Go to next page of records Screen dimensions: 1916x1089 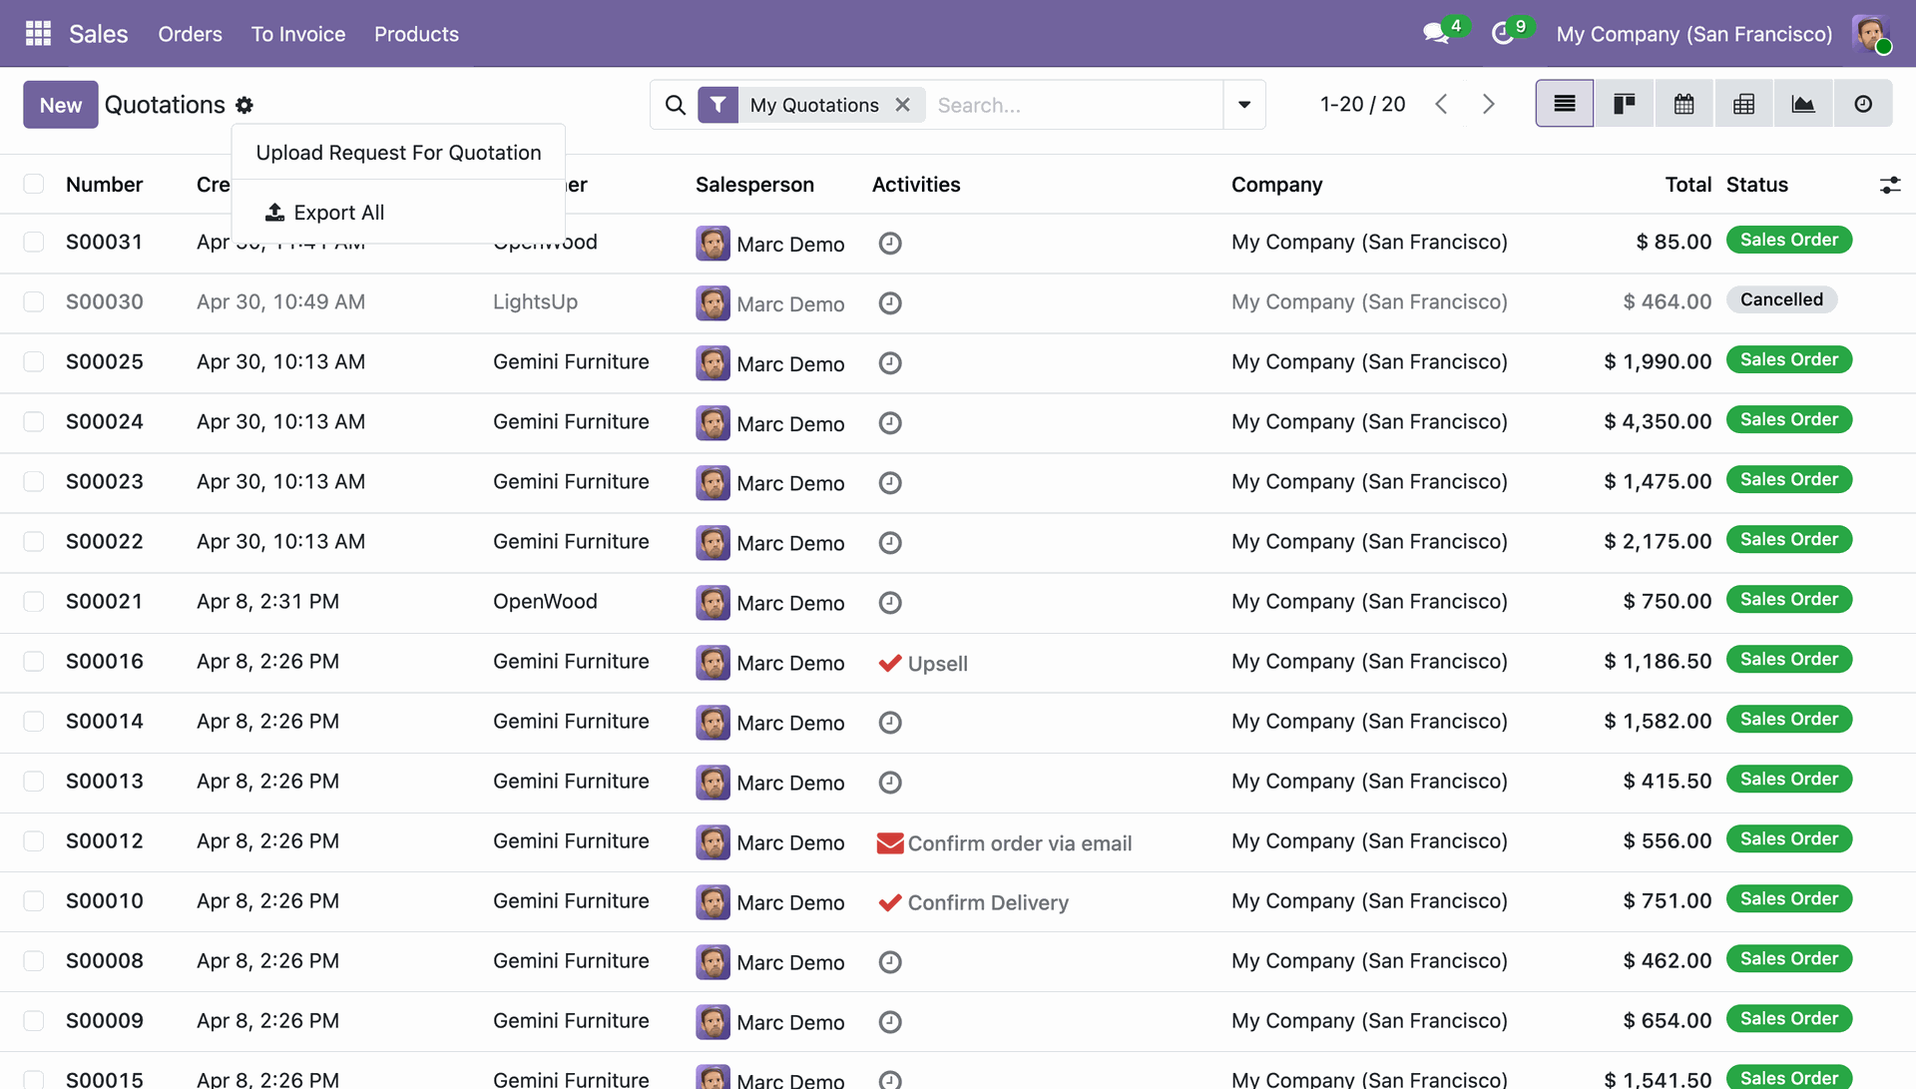pos(1488,104)
